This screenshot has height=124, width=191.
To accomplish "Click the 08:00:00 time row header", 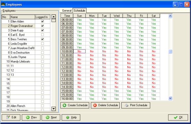I will [67, 36].
